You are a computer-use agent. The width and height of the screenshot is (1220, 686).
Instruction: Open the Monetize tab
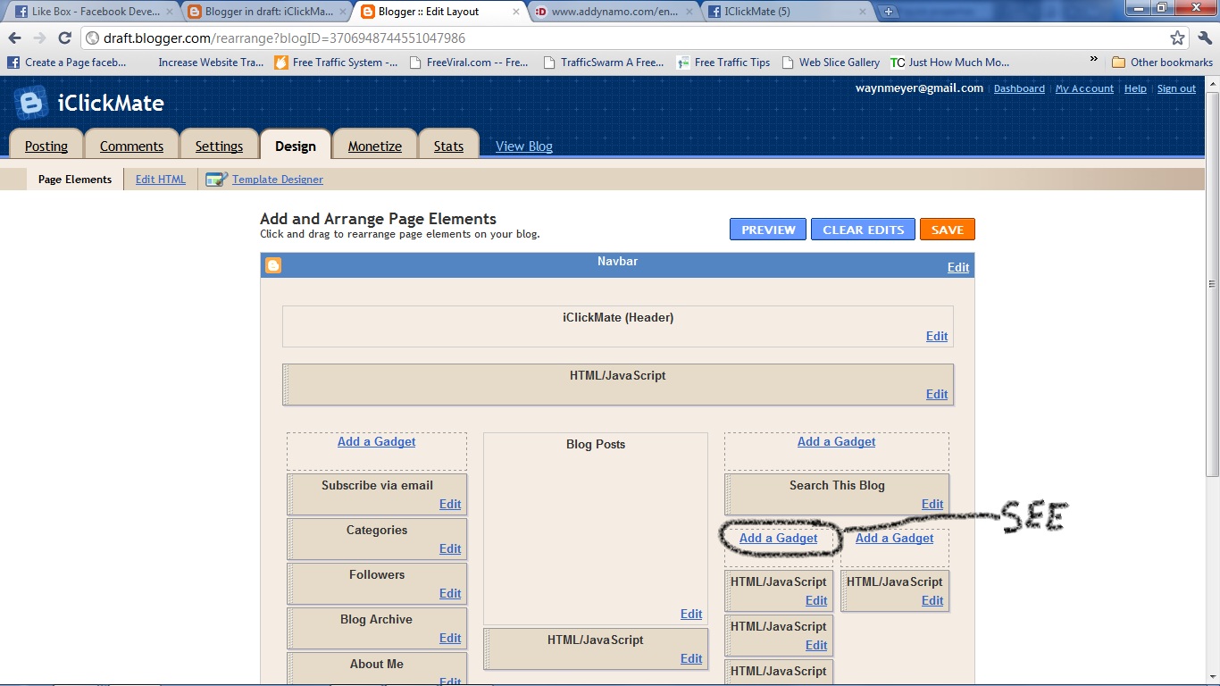pos(375,146)
